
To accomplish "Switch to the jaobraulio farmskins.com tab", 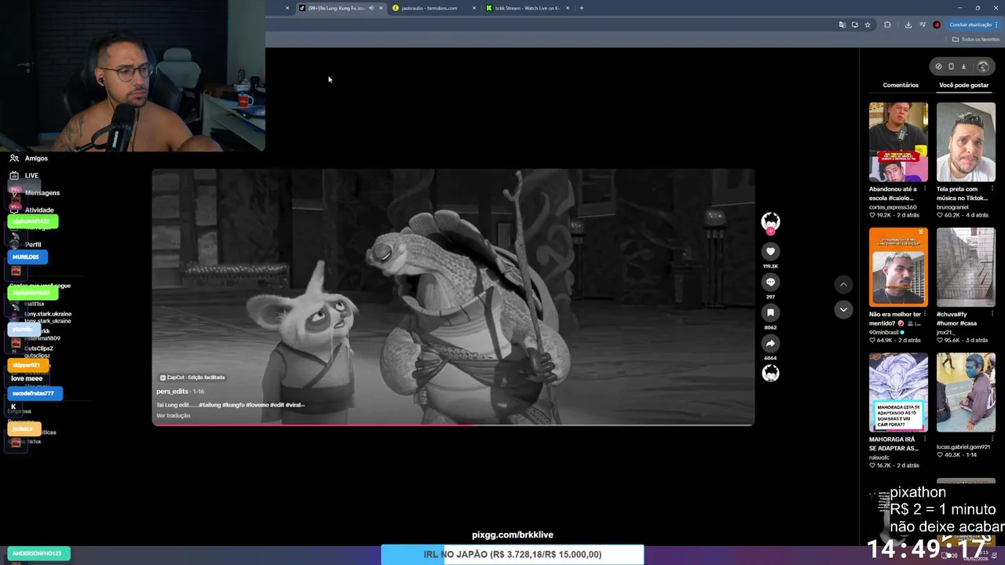I will pyautogui.click(x=429, y=8).
